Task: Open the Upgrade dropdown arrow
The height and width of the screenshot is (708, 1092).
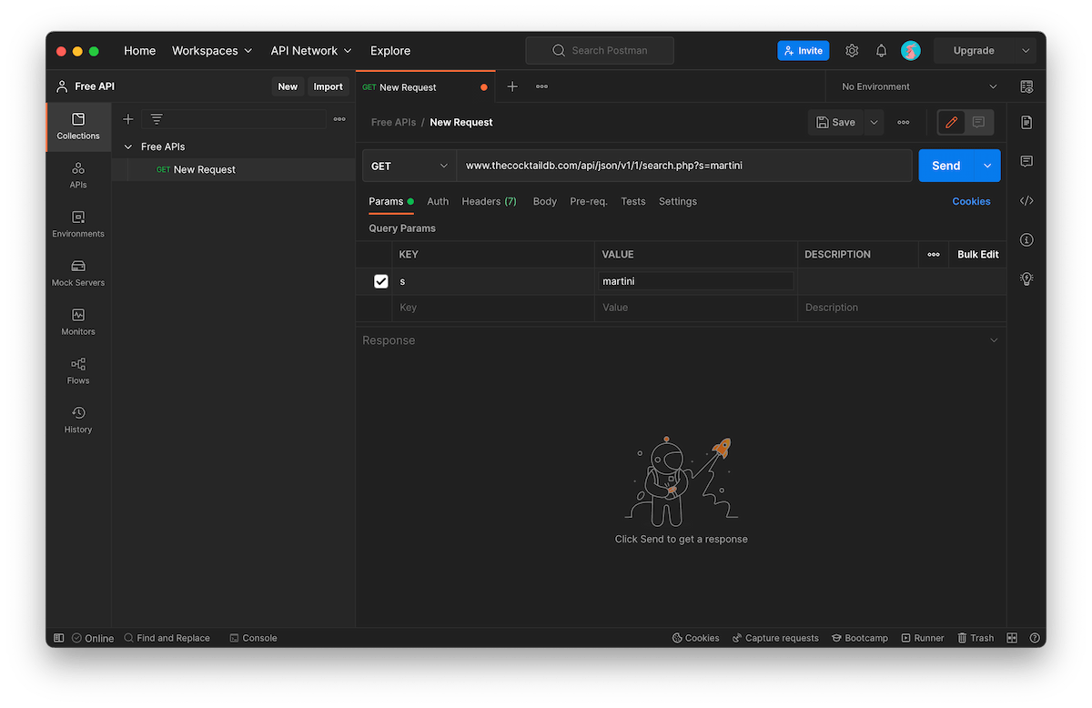Action: pos(1026,51)
